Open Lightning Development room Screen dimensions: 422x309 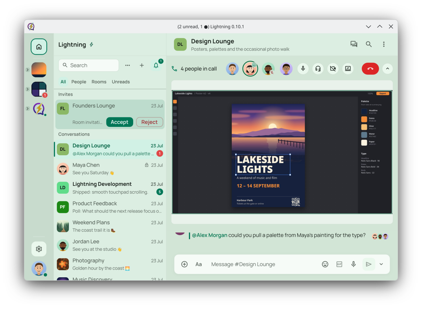click(110, 188)
